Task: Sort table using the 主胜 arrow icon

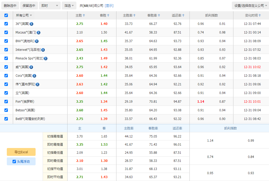Action: (x=83, y=15)
